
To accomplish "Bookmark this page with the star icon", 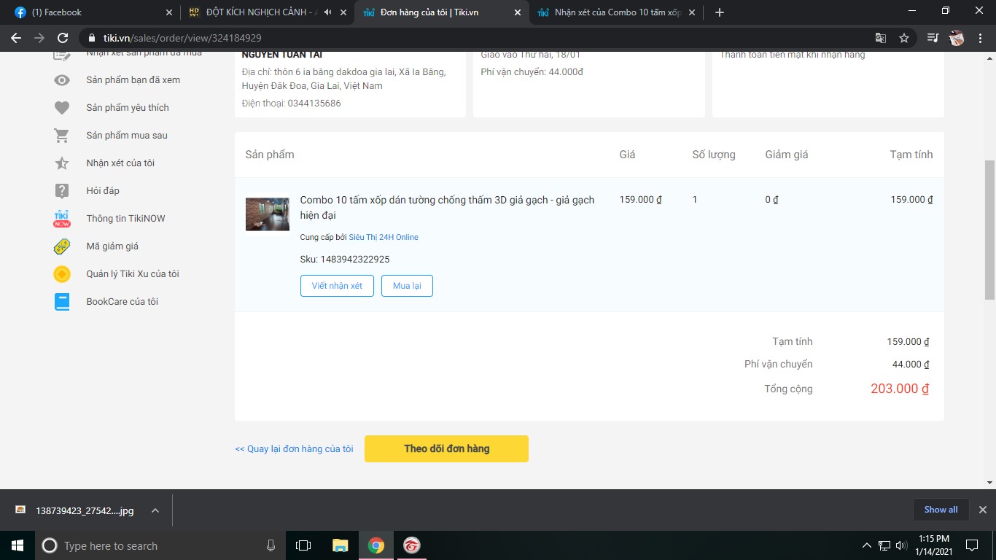I will pyautogui.click(x=904, y=38).
